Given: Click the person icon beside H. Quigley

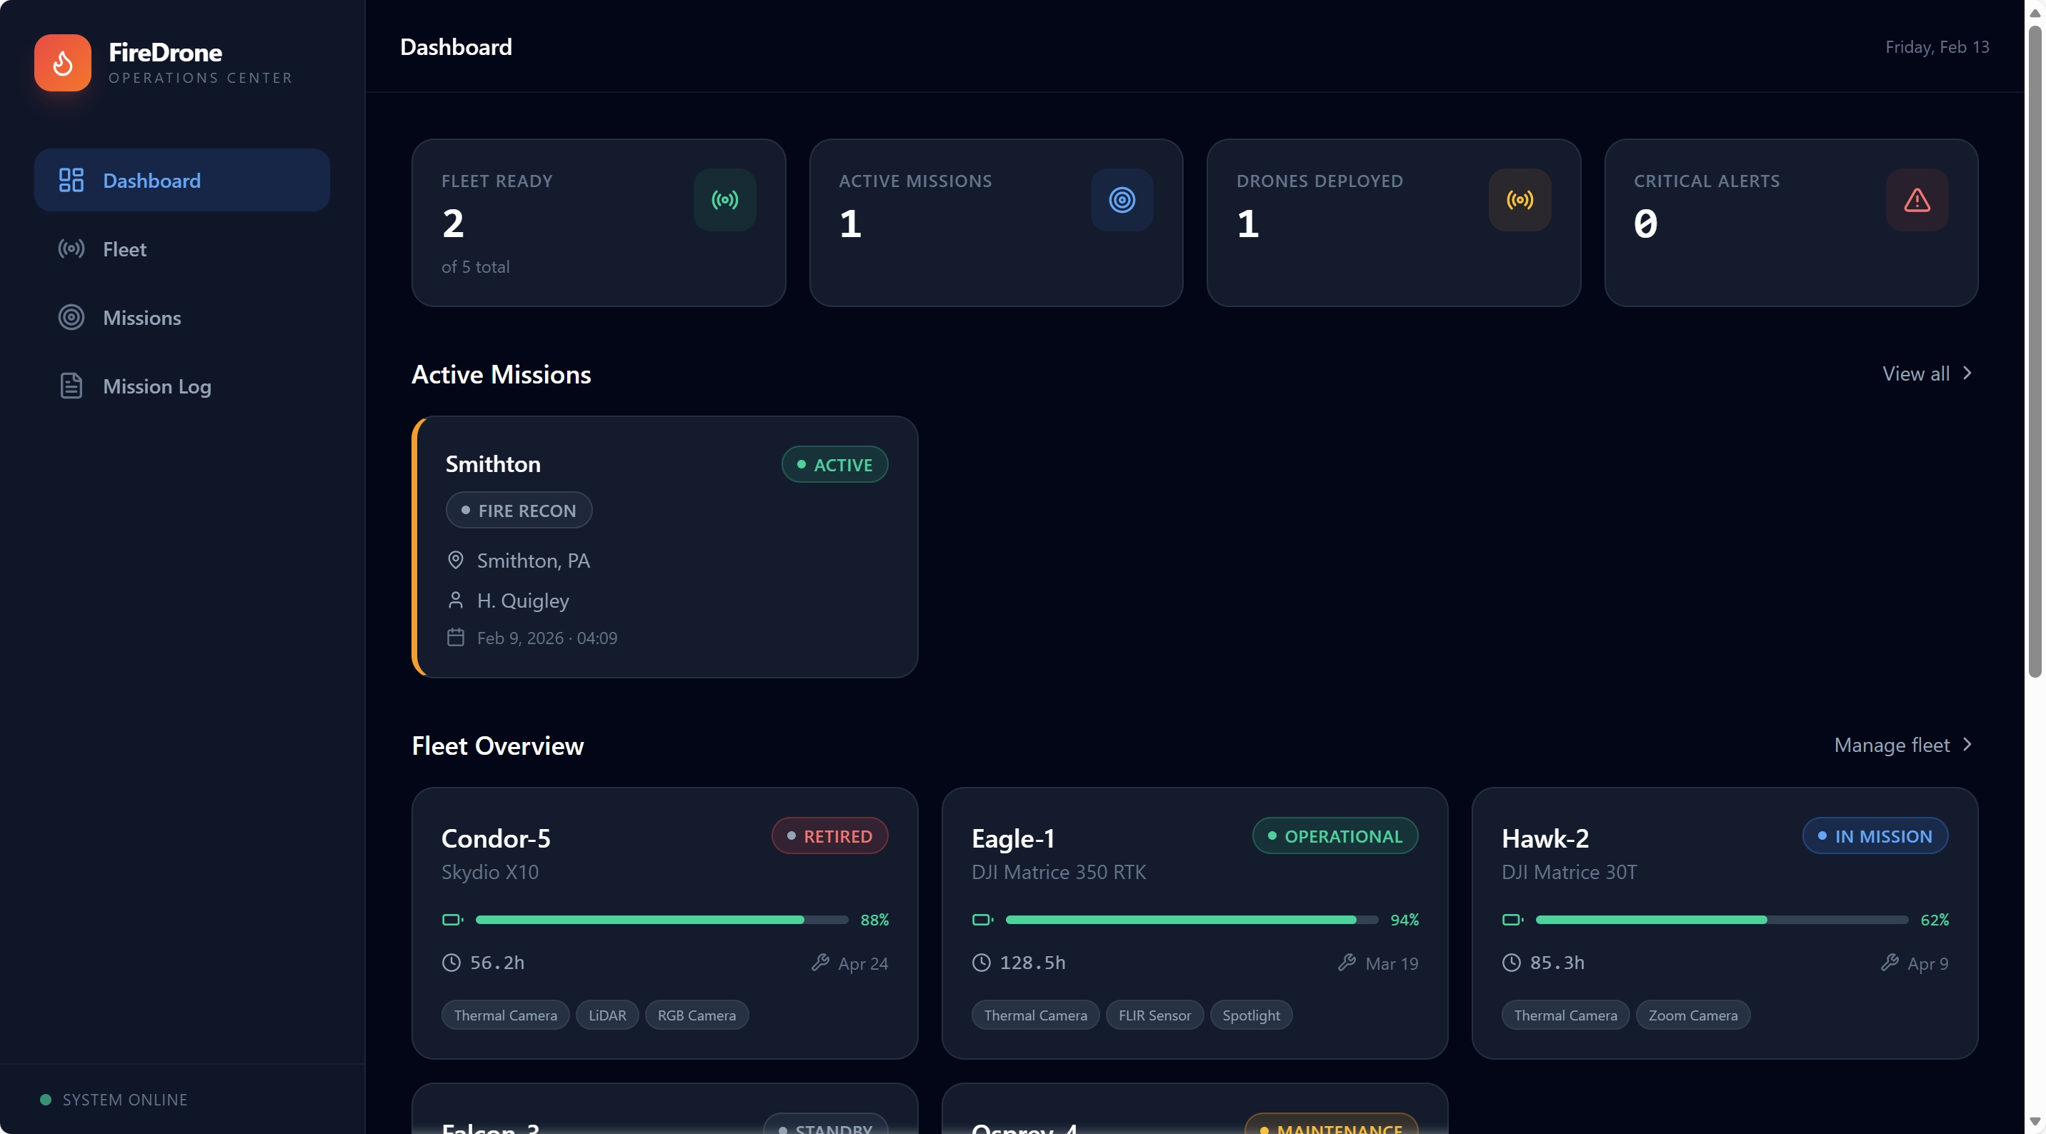Looking at the screenshot, I should click(x=455, y=601).
